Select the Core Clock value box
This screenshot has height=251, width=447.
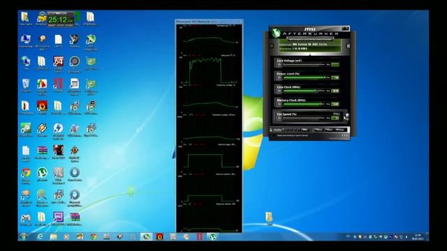(335, 91)
